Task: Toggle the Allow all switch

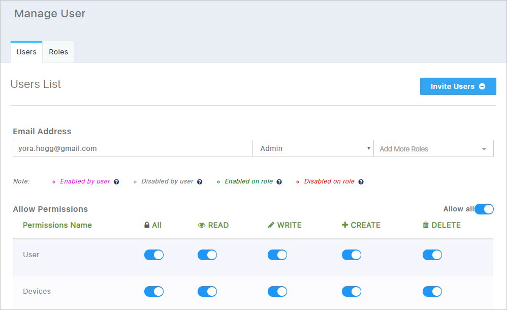Action: click(x=484, y=209)
